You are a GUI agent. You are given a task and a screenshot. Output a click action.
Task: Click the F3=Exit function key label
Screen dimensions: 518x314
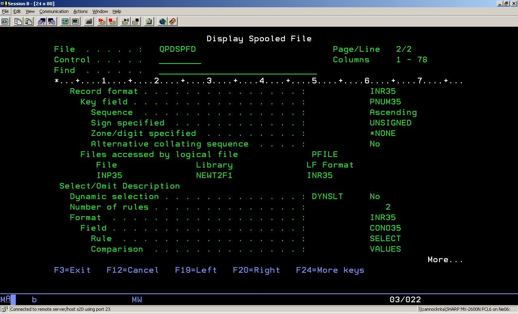pyautogui.click(x=72, y=270)
